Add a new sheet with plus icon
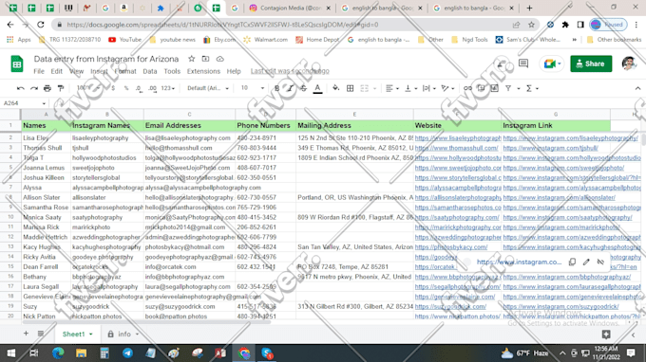 click(26, 334)
